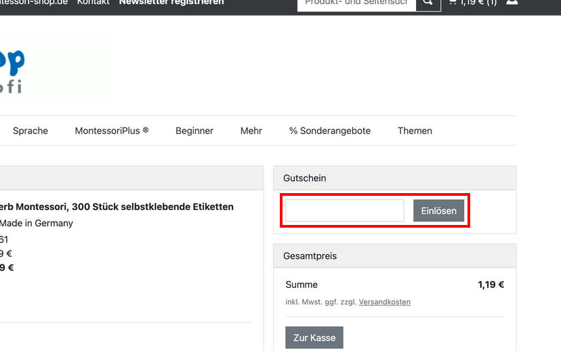Follow the Versandkosten link
The width and height of the screenshot is (561, 351).
click(x=385, y=302)
